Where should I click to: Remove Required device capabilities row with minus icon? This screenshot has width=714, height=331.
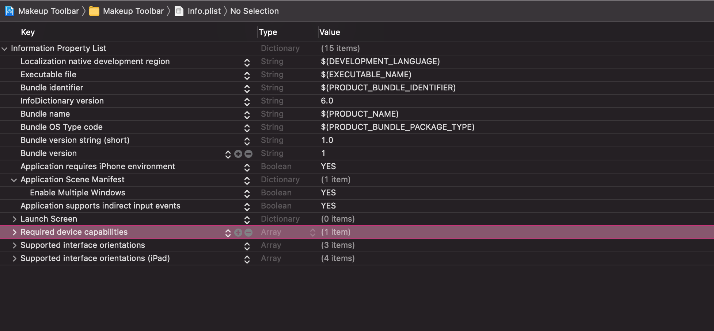point(248,233)
